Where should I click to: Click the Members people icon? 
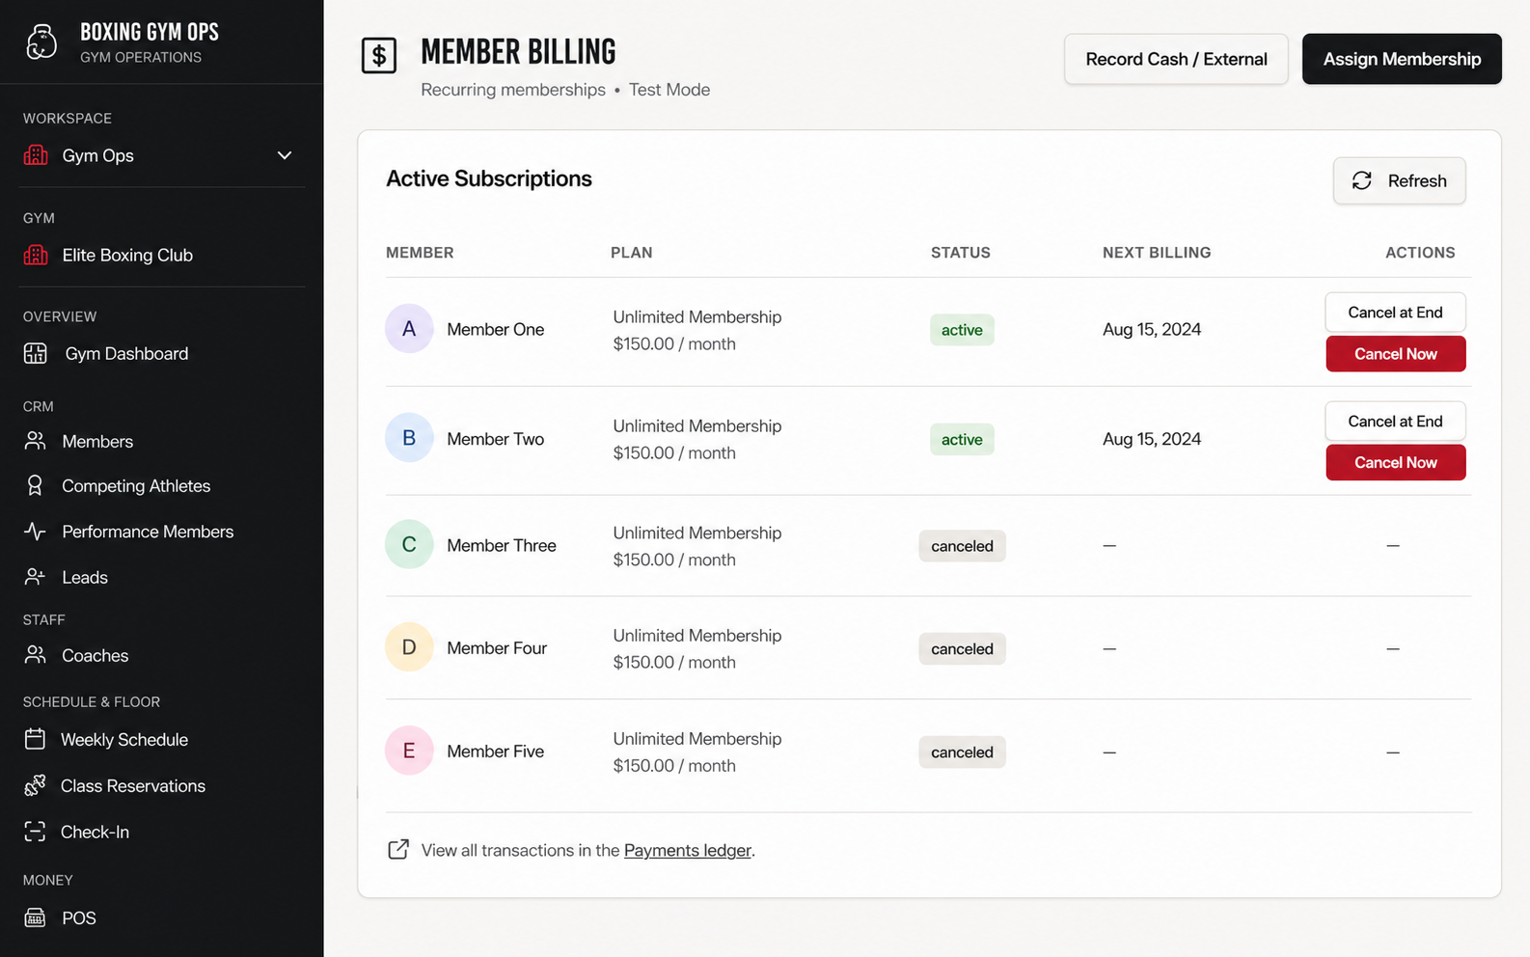36,441
